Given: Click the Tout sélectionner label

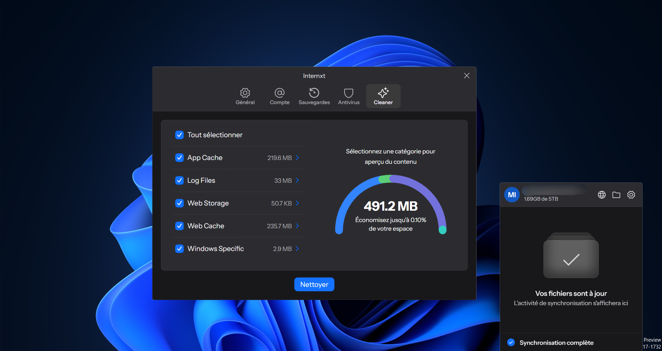Looking at the screenshot, I should tap(215, 135).
